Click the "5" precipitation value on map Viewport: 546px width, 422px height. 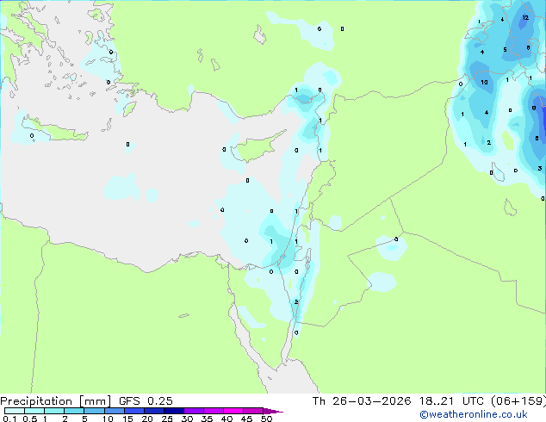coord(505,50)
